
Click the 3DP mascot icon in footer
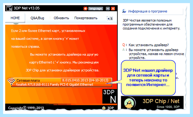[104, 108]
